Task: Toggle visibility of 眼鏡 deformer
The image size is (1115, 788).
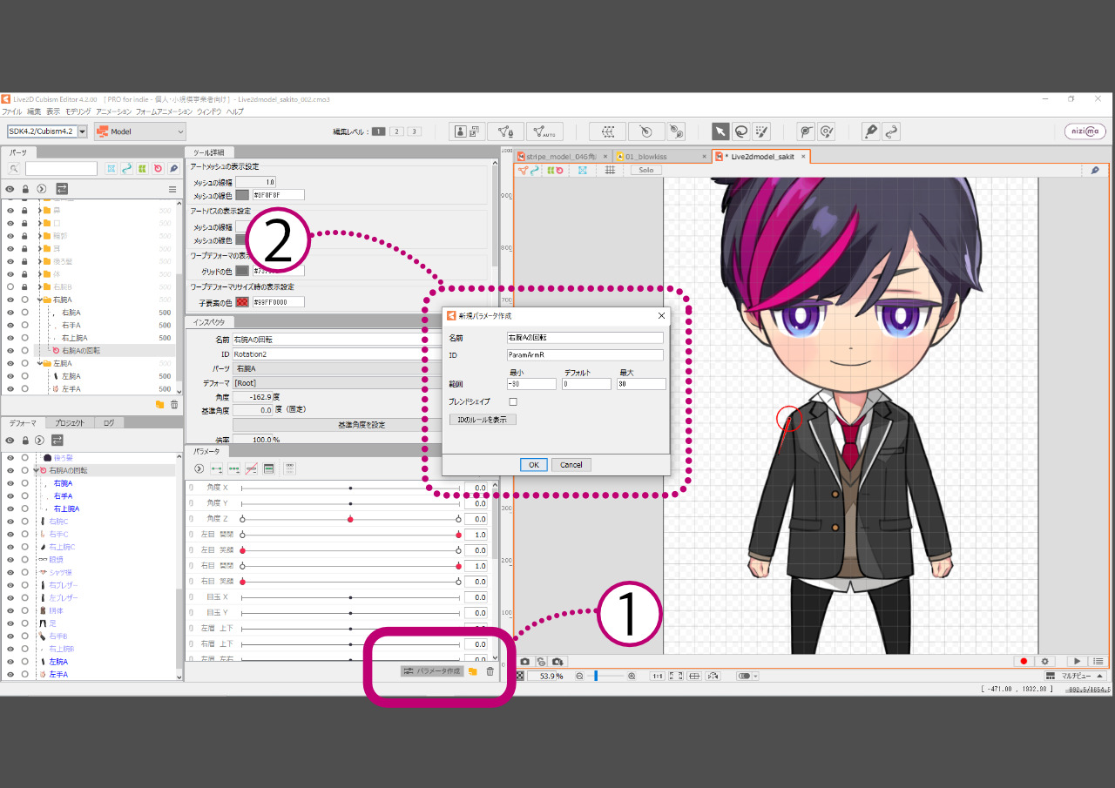Action: click(x=10, y=559)
